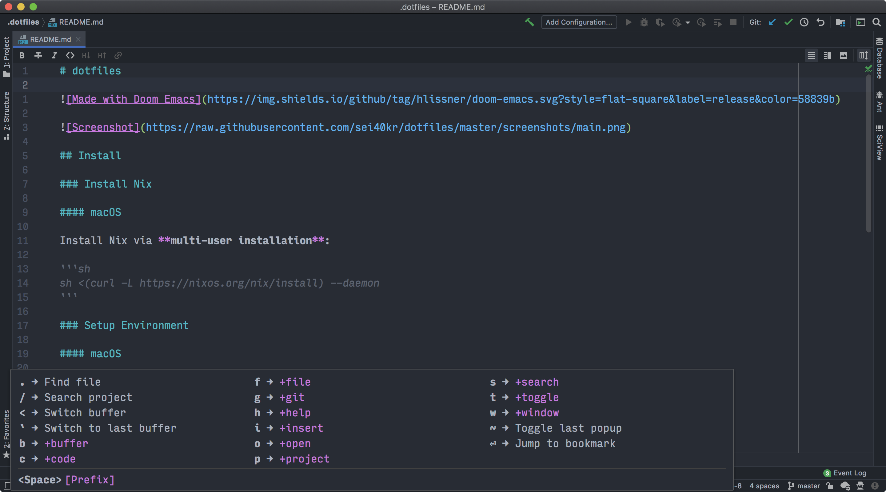Open the Project tool window
886x492 pixels.
tap(6, 57)
